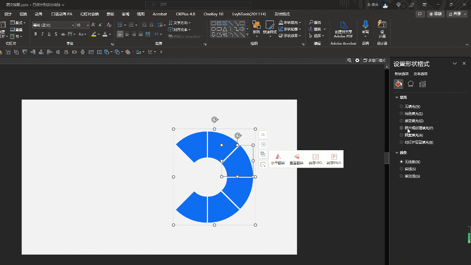Click the rotate handle above the shape group

click(215, 120)
